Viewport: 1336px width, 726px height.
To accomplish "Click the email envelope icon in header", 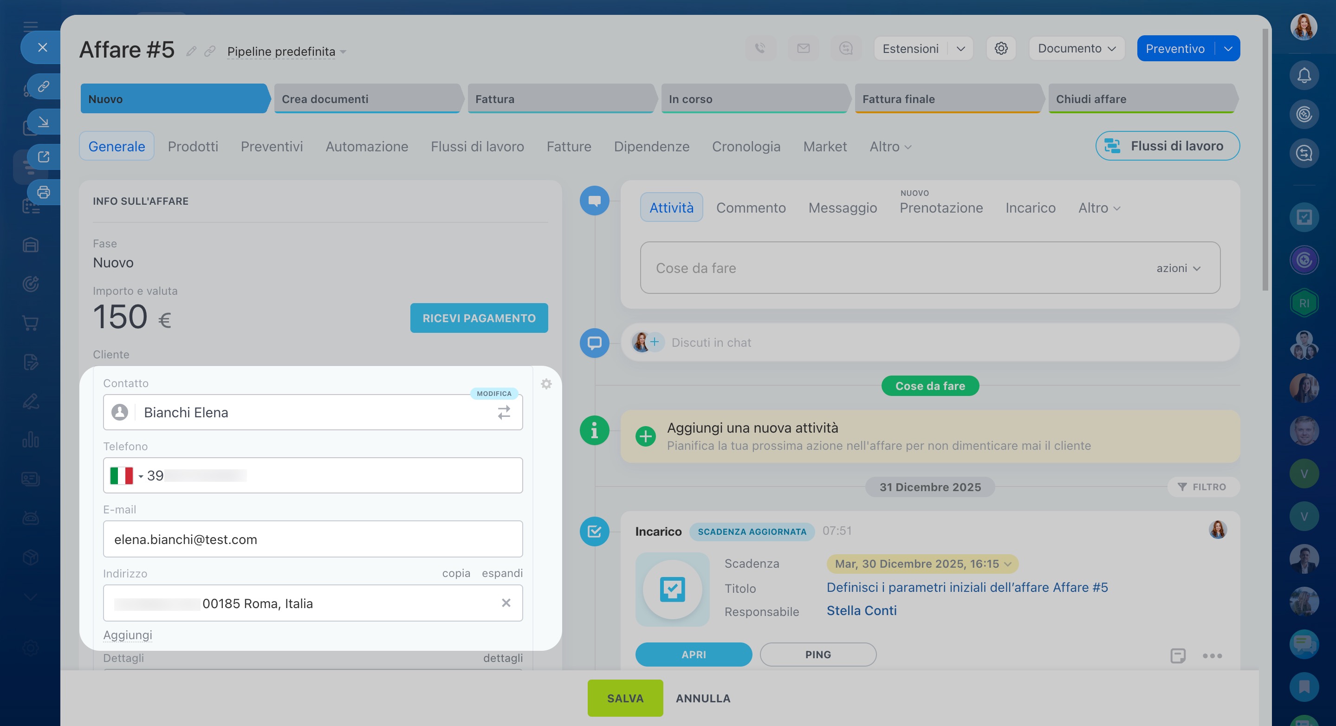I will point(804,48).
